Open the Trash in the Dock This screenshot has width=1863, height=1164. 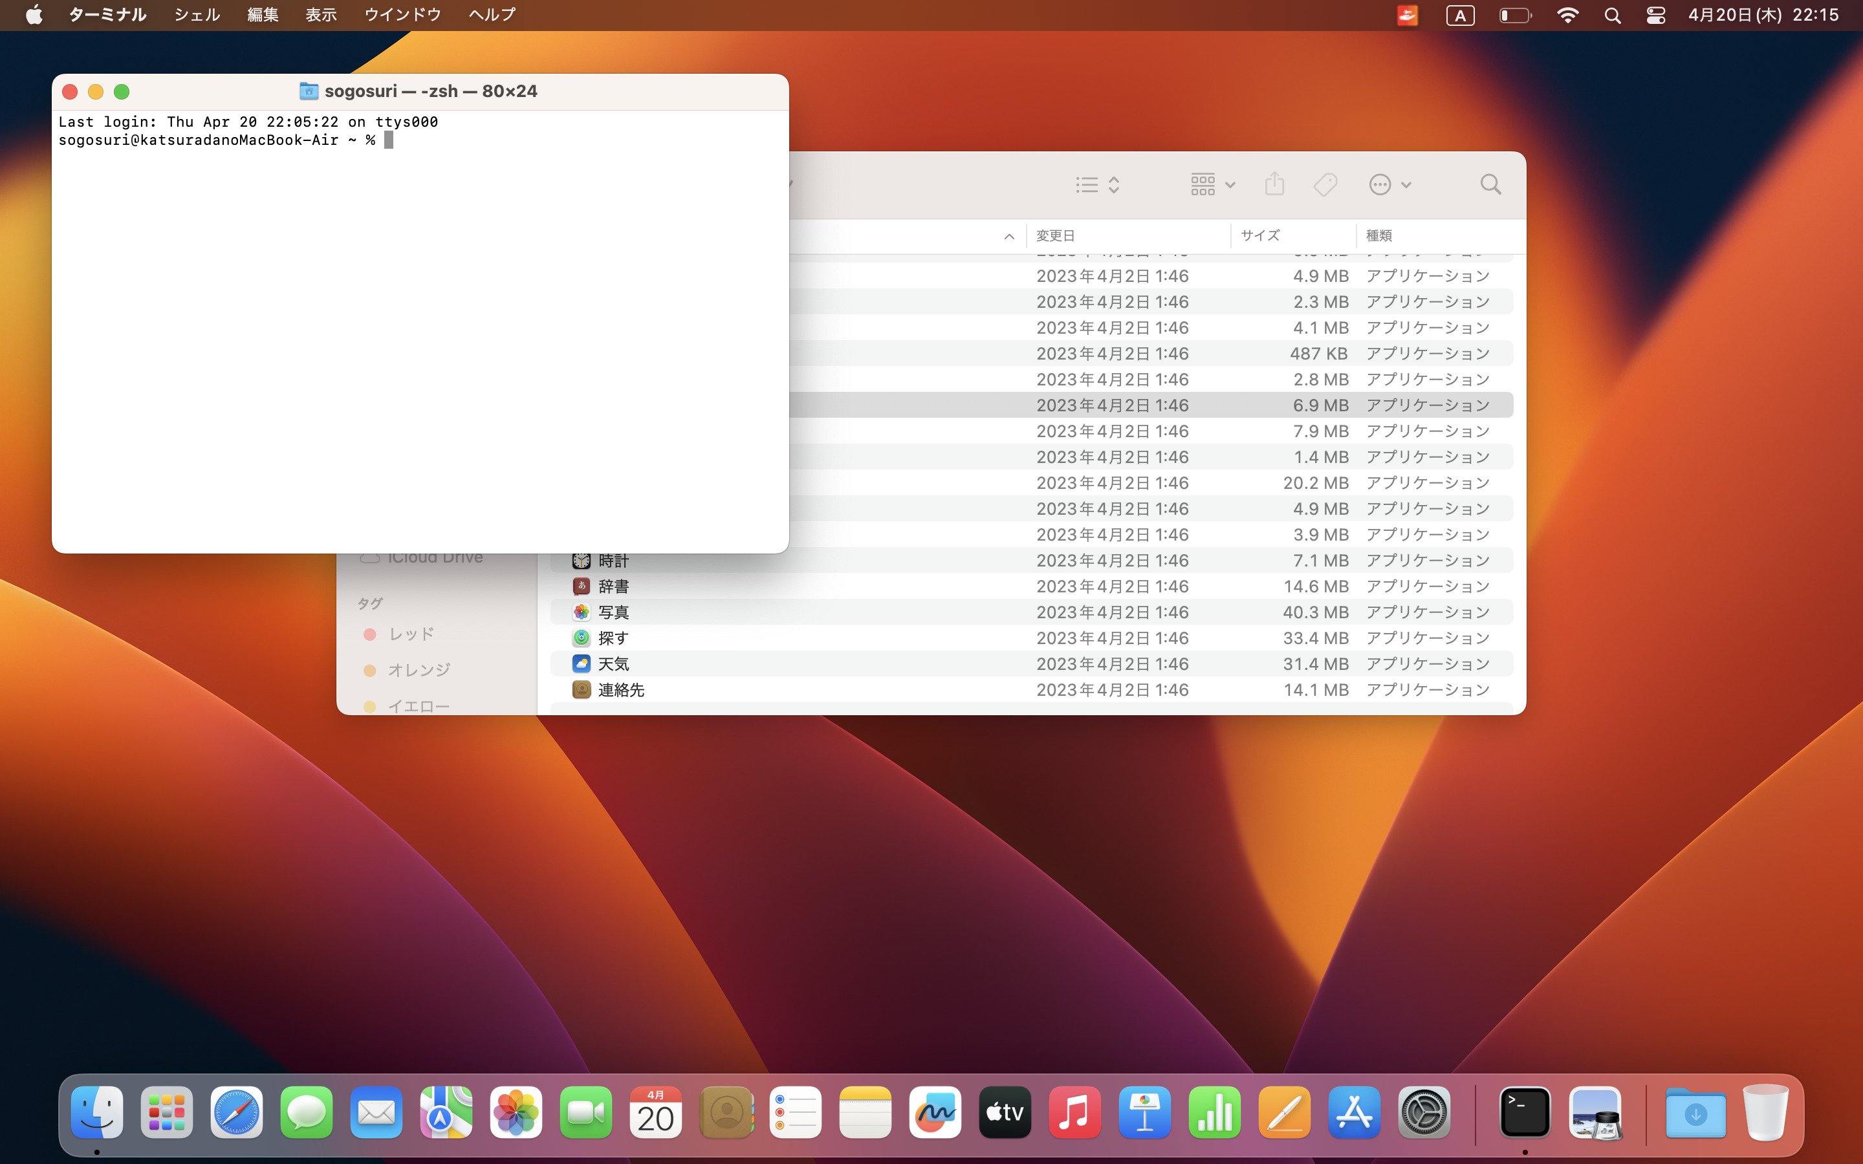[x=1766, y=1112]
